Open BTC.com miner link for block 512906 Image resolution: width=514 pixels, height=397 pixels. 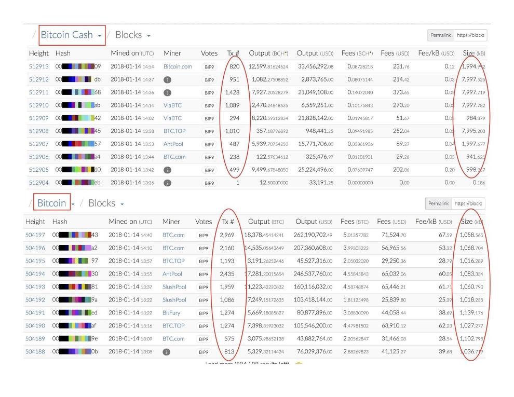[174, 157]
